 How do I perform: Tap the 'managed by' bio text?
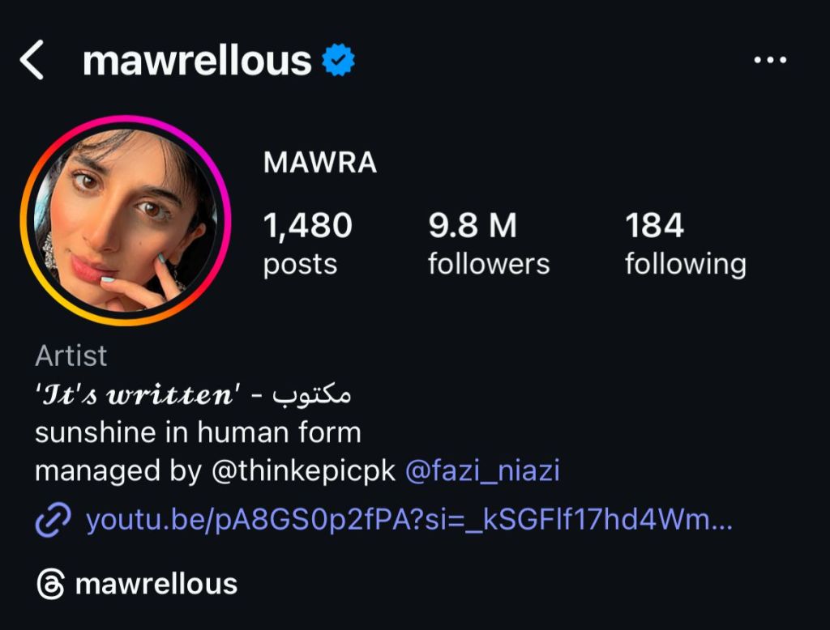click(x=118, y=470)
